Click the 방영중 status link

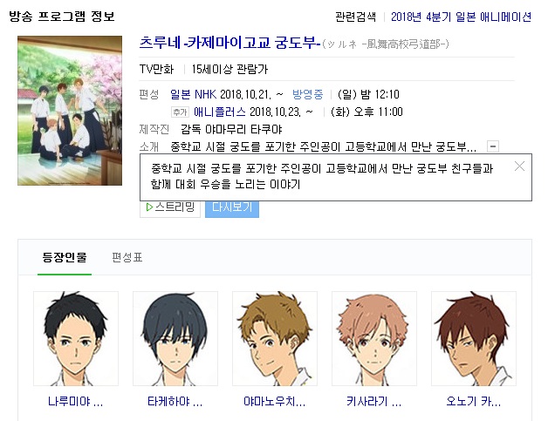307,94
